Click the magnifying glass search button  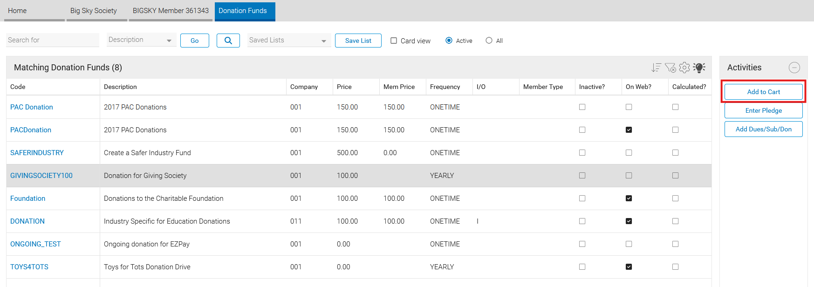pyautogui.click(x=228, y=41)
